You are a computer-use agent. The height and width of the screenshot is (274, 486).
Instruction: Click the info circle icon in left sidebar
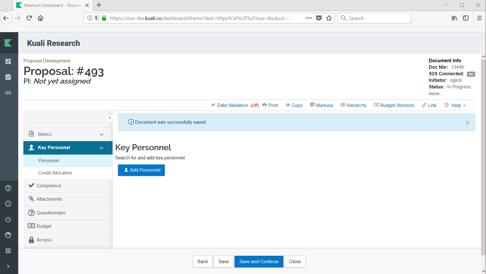tap(8, 204)
